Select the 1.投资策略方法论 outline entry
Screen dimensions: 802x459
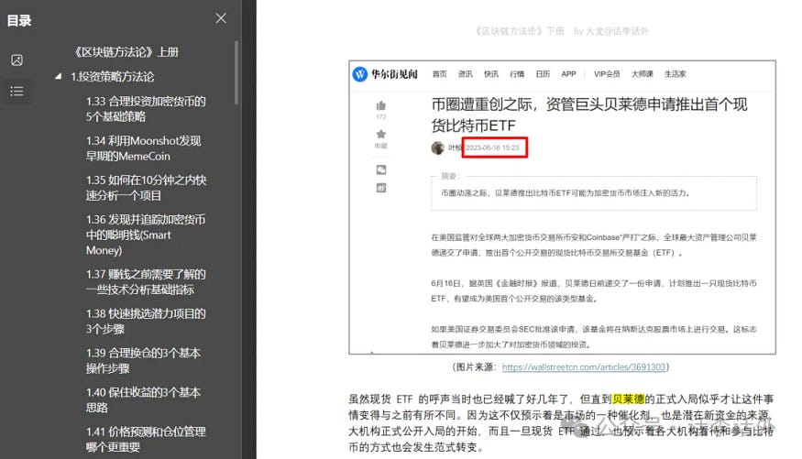(113, 77)
